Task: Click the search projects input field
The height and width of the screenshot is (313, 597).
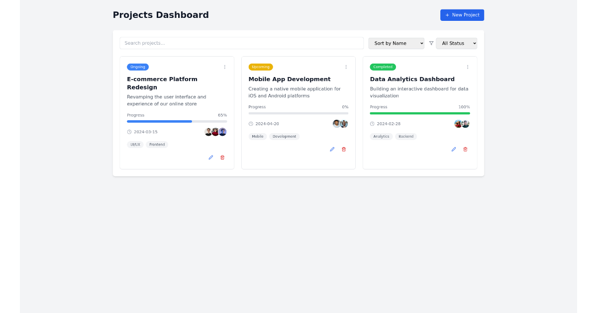Action: [241, 43]
